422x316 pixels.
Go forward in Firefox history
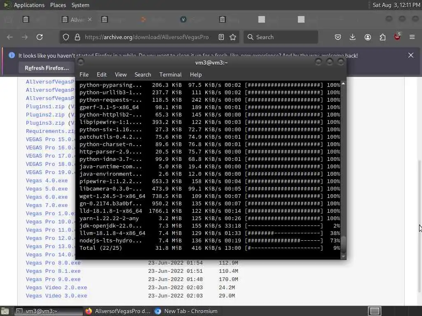click(25, 37)
